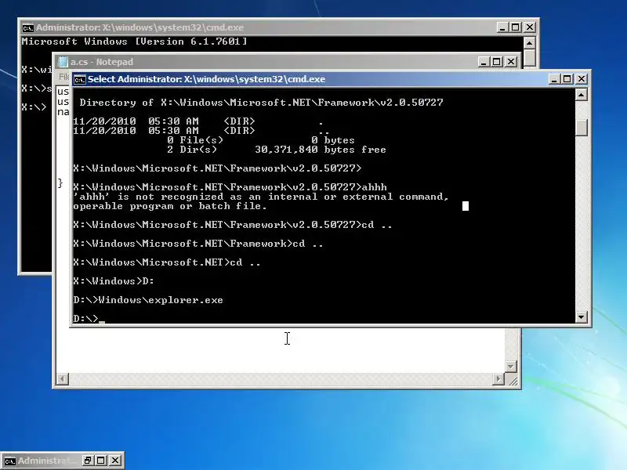627x470 pixels.
Task: Minimize the back Administrator cmd.exe window
Action: [x=502, y=27]
